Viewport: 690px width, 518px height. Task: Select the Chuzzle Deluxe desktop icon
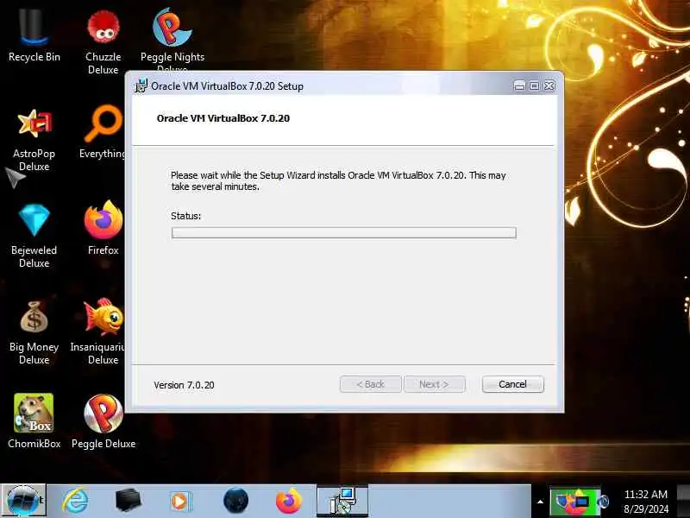[103, 41]
